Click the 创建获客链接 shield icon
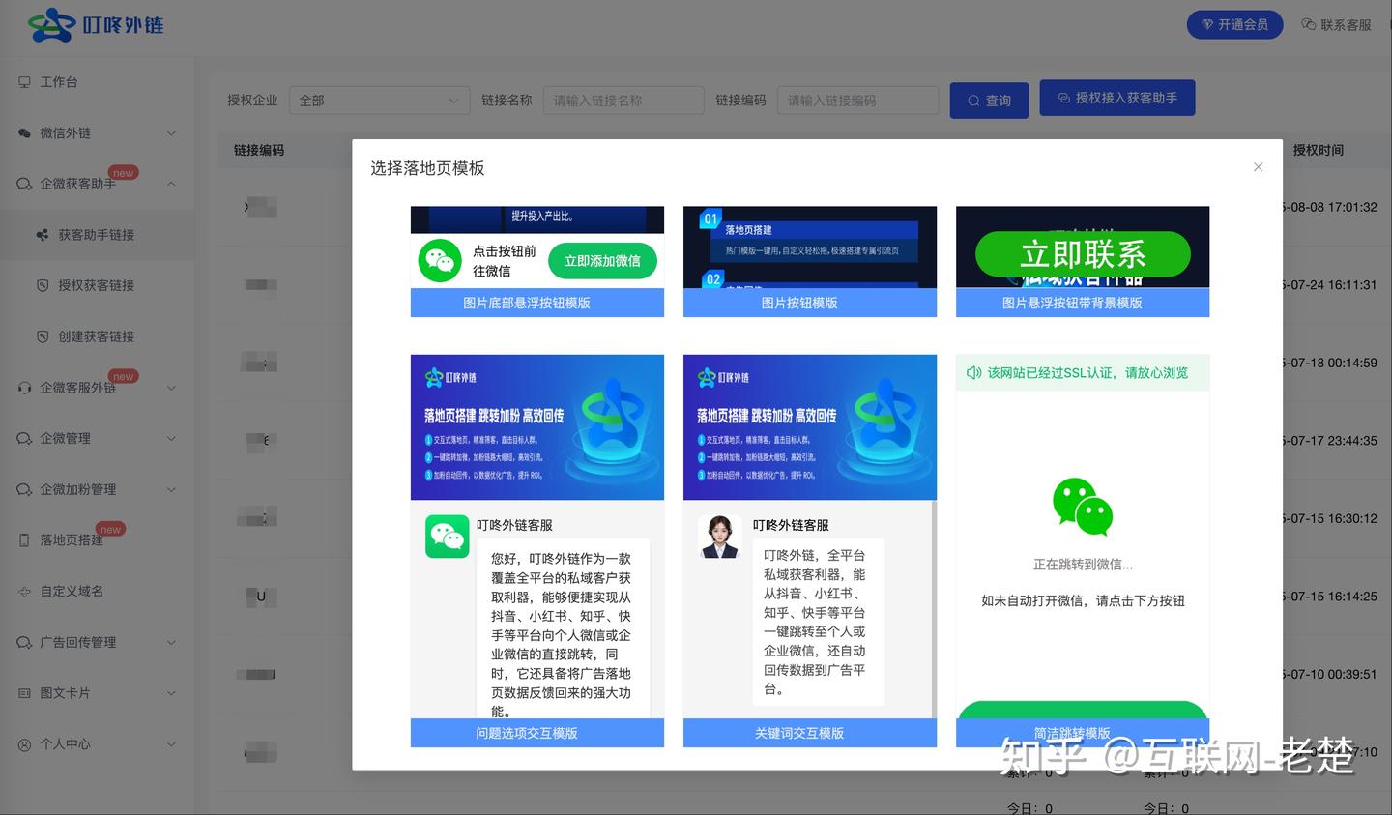Viewport: 1392px width, 815px height. point(43,336)
